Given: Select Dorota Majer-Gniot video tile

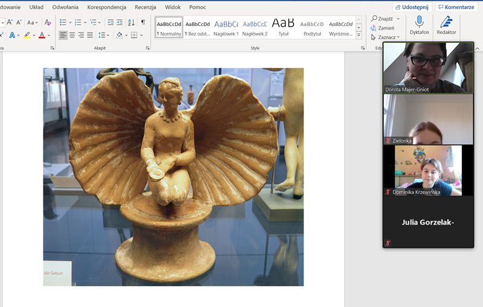Looking at the screenshot, I should (x=428, y=68).
